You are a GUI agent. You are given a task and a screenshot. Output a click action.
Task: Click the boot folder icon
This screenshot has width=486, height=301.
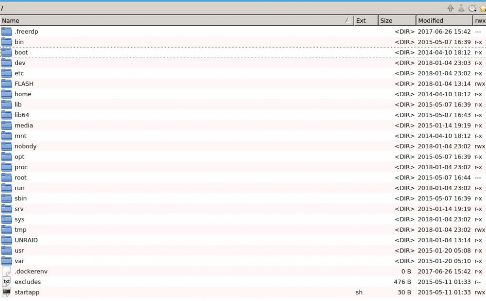[x=6, y=52]
